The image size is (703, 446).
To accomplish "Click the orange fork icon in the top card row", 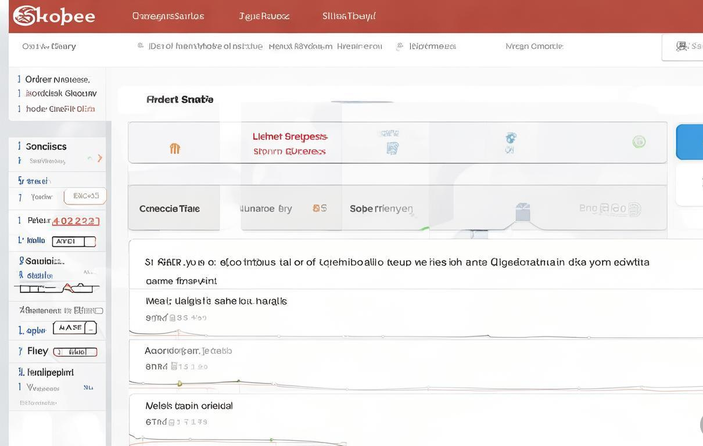I will point(174,149).
